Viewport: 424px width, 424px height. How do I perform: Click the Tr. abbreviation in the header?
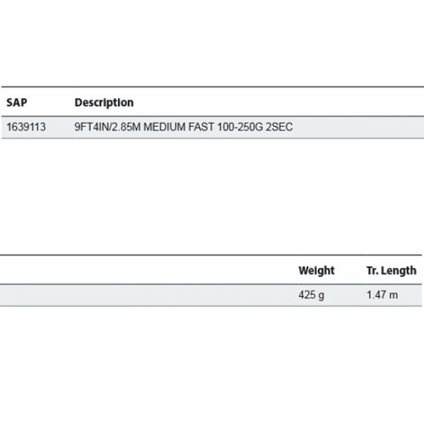372,271
